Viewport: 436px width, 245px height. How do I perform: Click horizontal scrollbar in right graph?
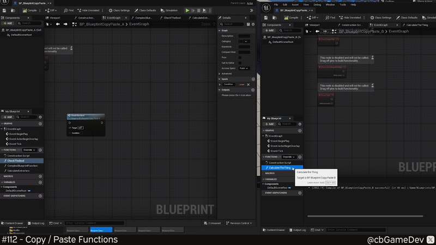[x=365, y=216]
